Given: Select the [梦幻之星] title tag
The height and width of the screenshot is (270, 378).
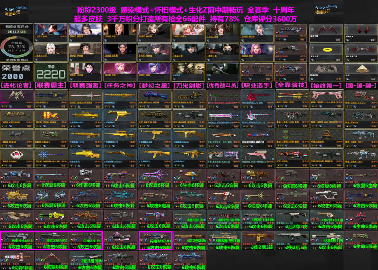Looking at the screenshot, I should pyautogui.click(x=154, y=86).
